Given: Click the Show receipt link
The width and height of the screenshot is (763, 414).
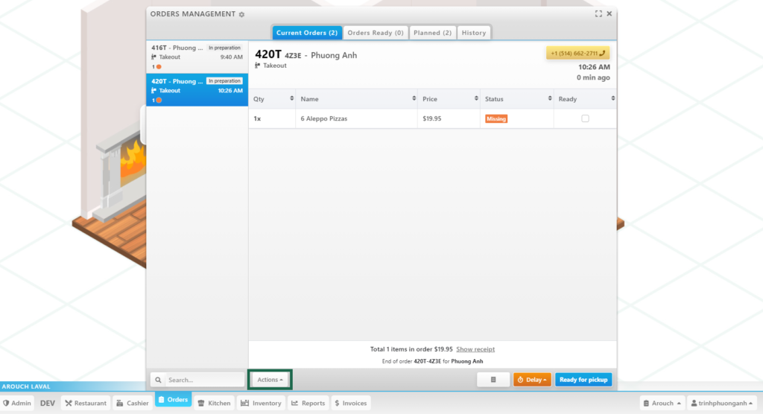Looking at the screenshot, I should 475,349.
